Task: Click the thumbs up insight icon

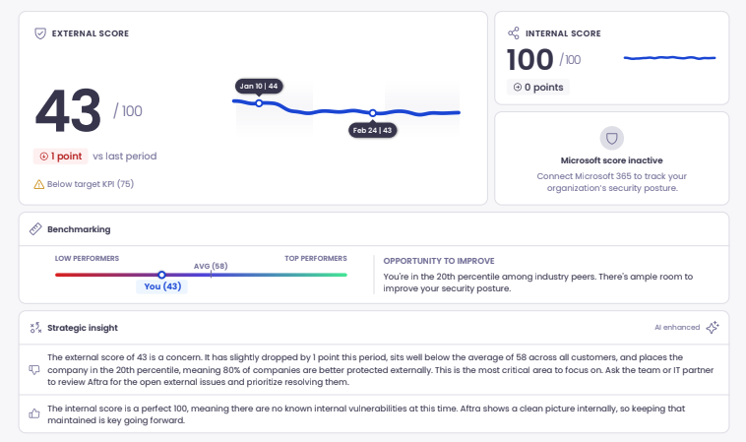Action: (x=34, y=414)
